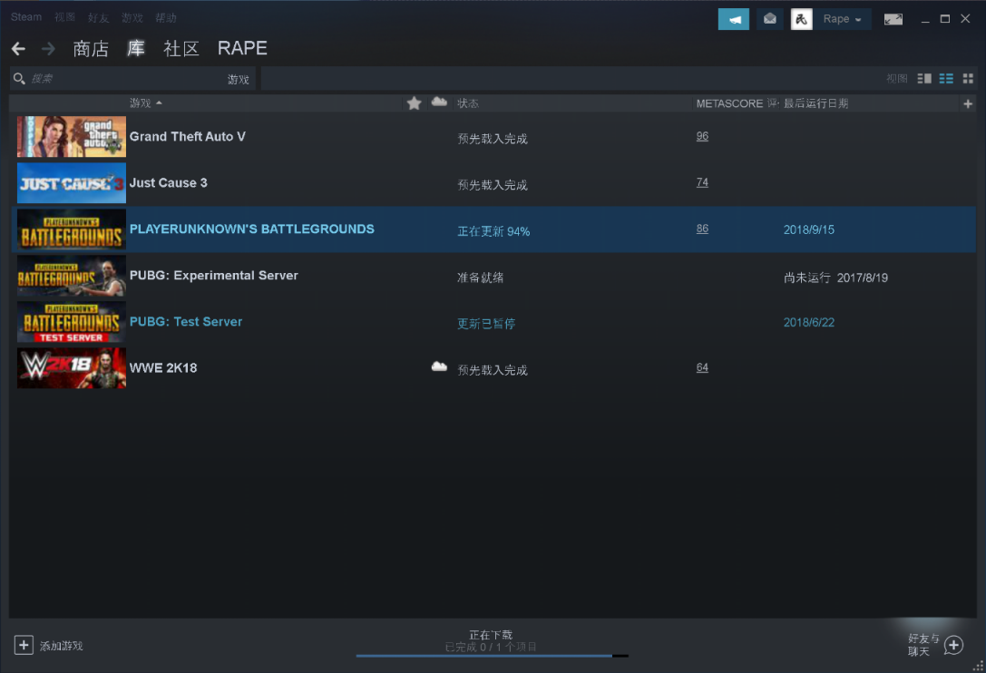Select PLAYERUNKNOWN'S BATTLEGROUNDS title text
The image size is (986, 673).
pyautogui.click(x=251, y=229)
